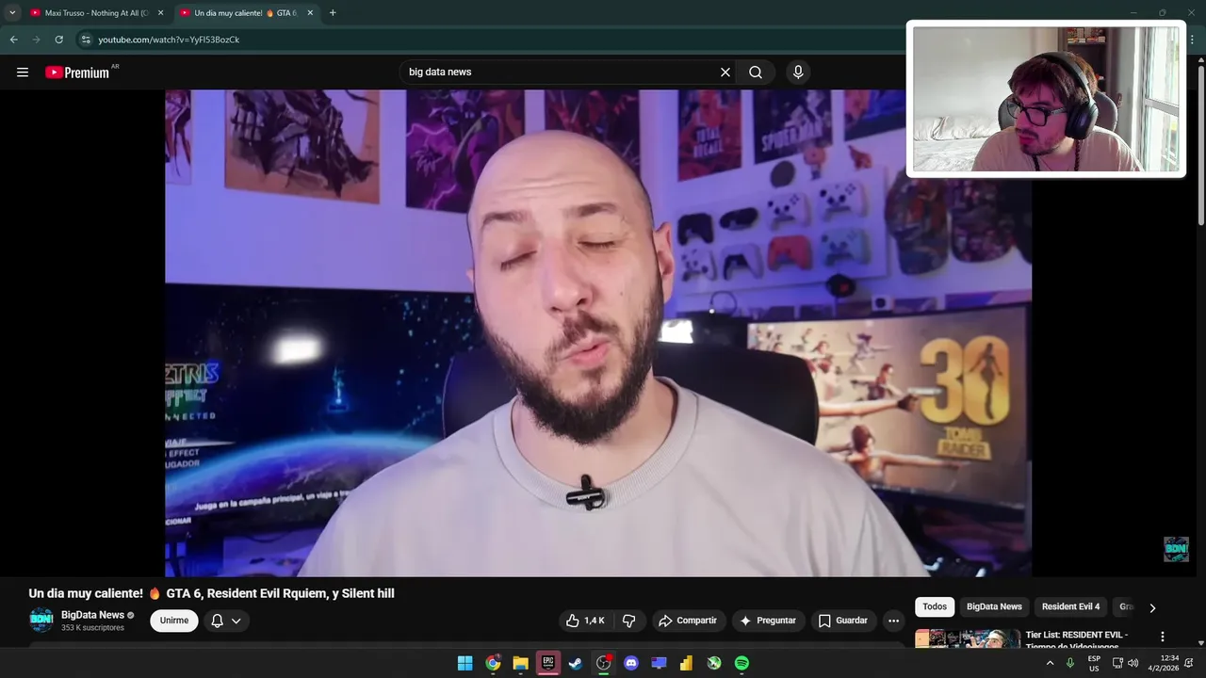Click the BDN channel watermark on video
This screenshot has height=678, width=1206.
click(1176, 549)
